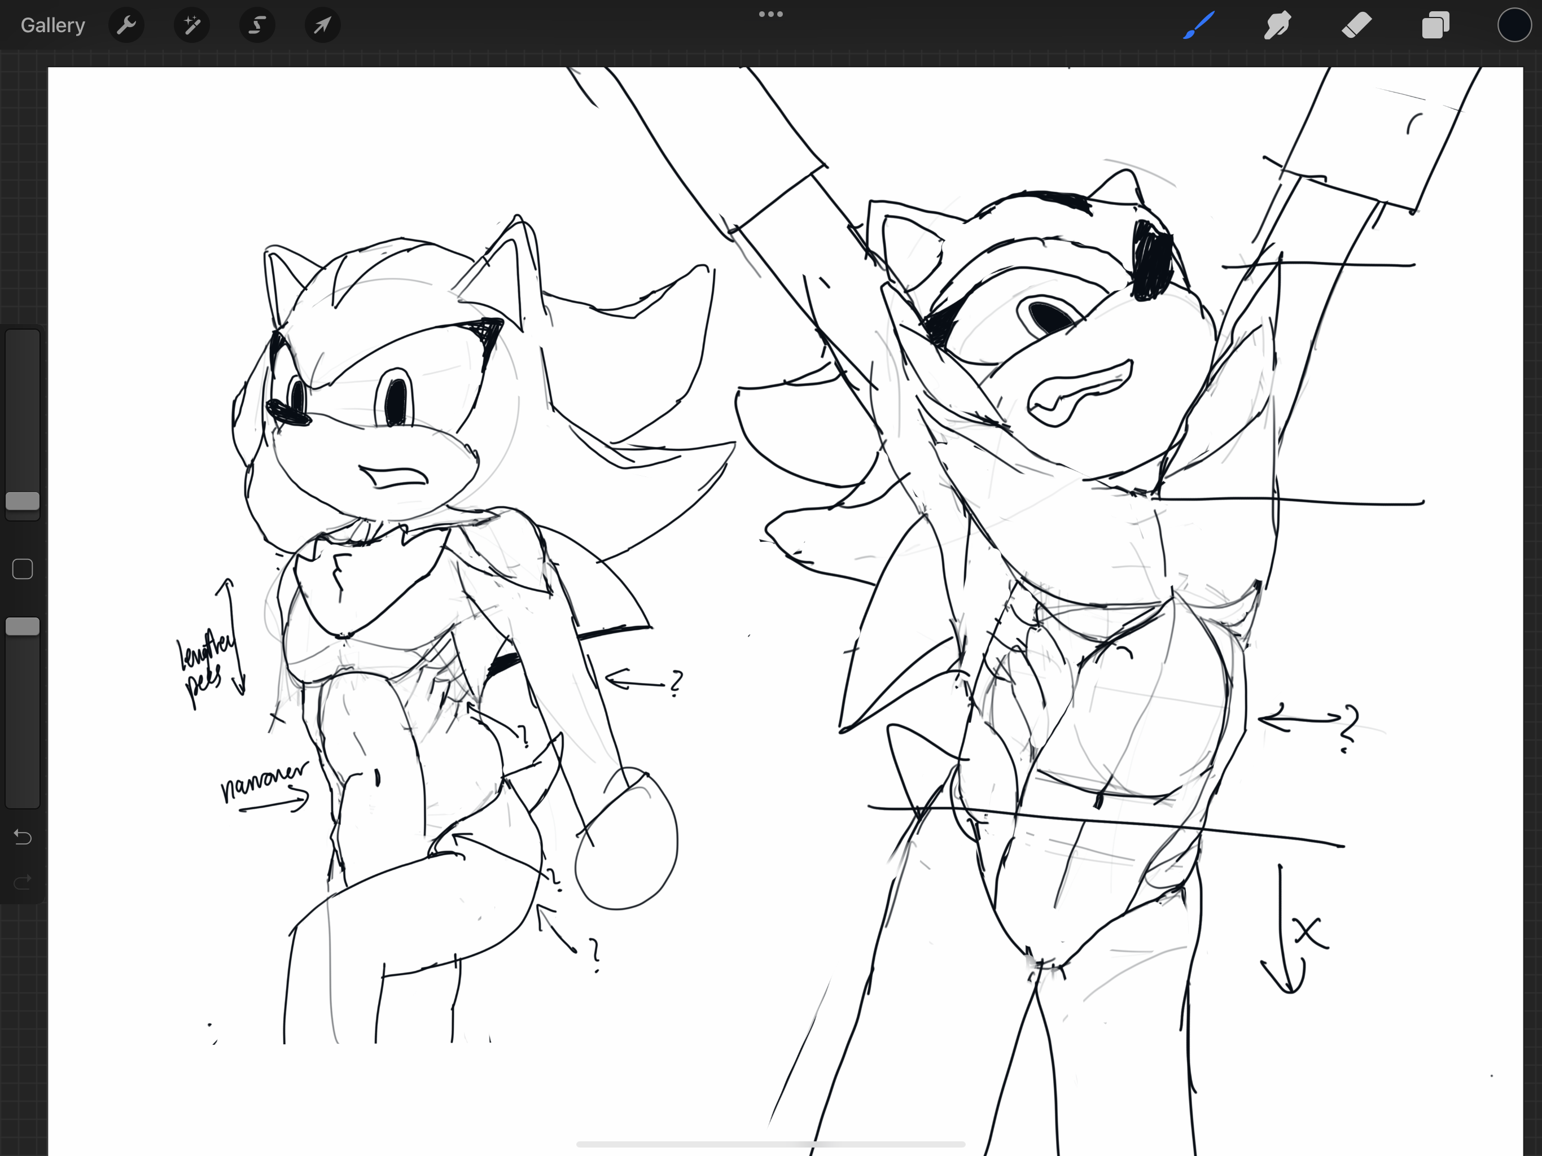1542x1156 pixels.
Task: Open the Adjustments magic wand menu
Action: pos(192,26)
